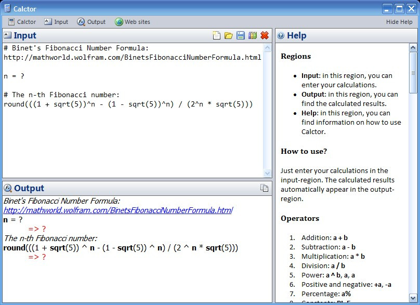Click '# The n-th Fibonacci number:' input line
The width and height of the screenshot is (420, 305).
click(x=62, y=95)
